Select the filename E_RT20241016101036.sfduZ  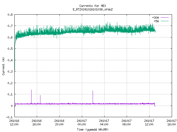click(93, 9)
